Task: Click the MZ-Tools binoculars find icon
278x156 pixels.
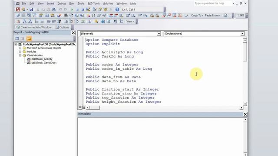Action: pos(66,16)
